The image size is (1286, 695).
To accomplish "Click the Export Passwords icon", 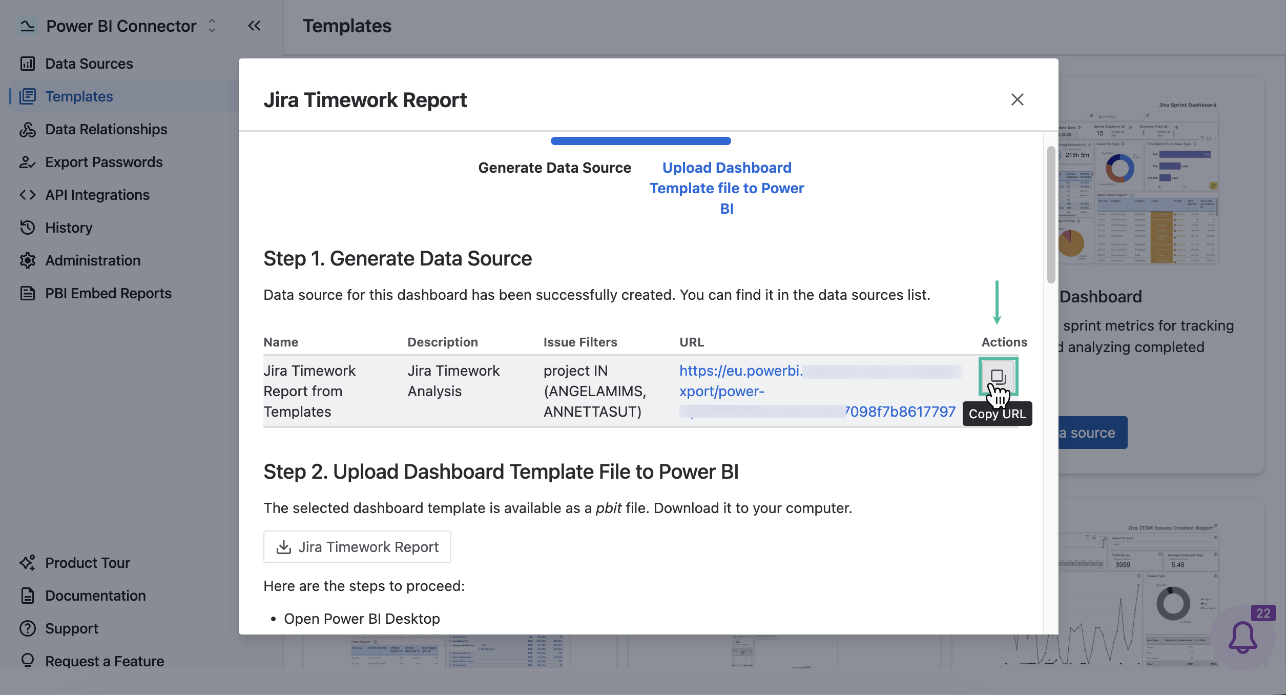I will pyautogui.click(x=28, y=162).
